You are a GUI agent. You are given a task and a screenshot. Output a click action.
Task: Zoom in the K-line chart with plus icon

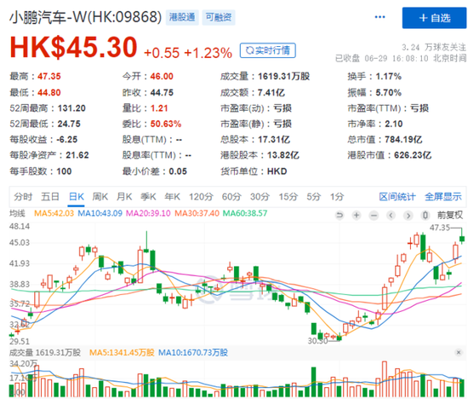[357, 215]
